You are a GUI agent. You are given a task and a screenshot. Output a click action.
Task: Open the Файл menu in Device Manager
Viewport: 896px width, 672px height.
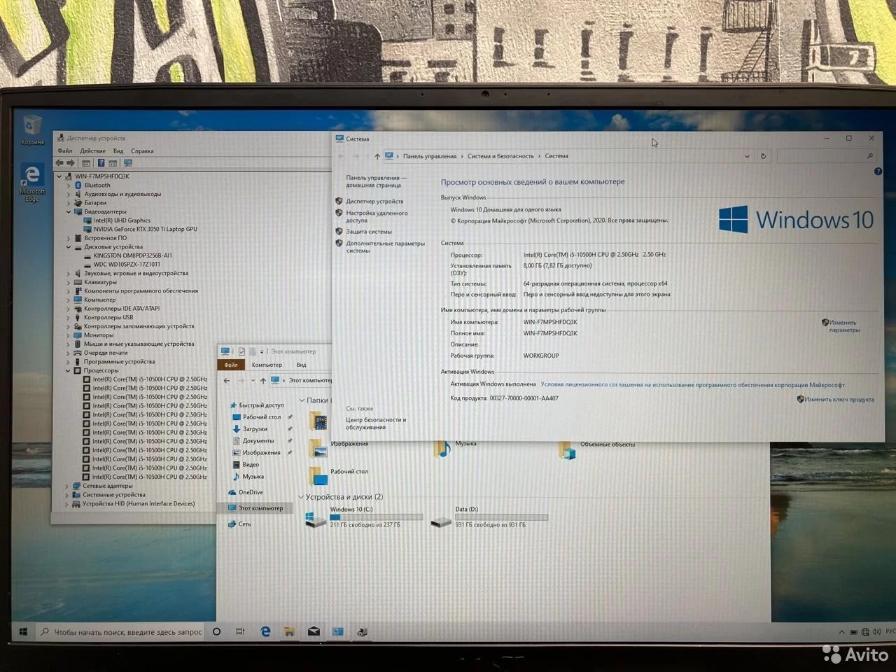[x=65, y=151]
